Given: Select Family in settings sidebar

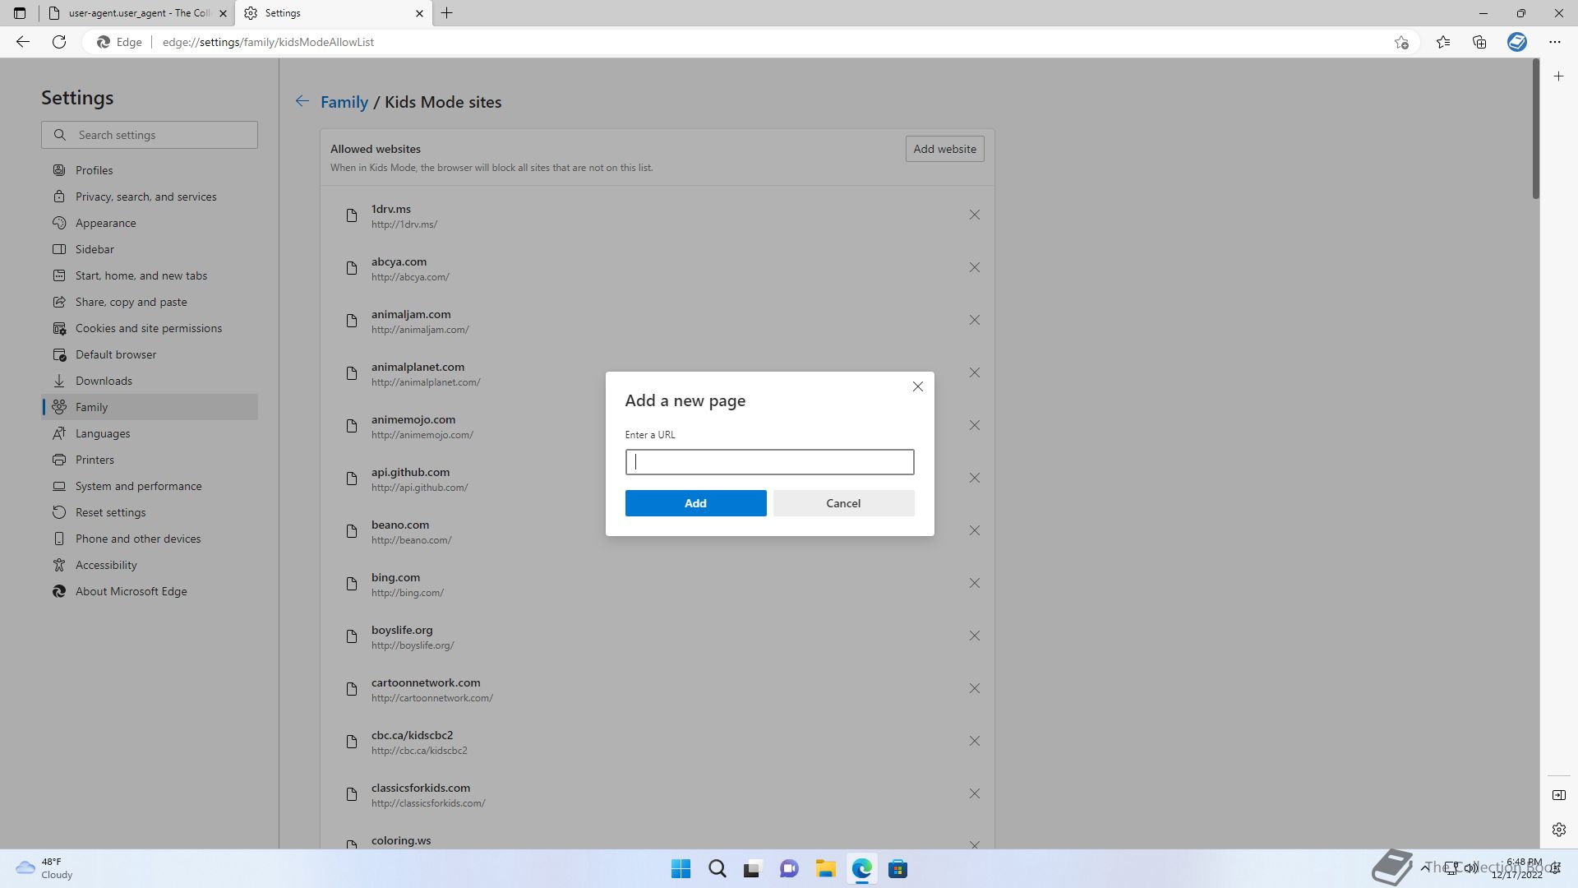Looking at the screenshot, I should pos(150,407).
